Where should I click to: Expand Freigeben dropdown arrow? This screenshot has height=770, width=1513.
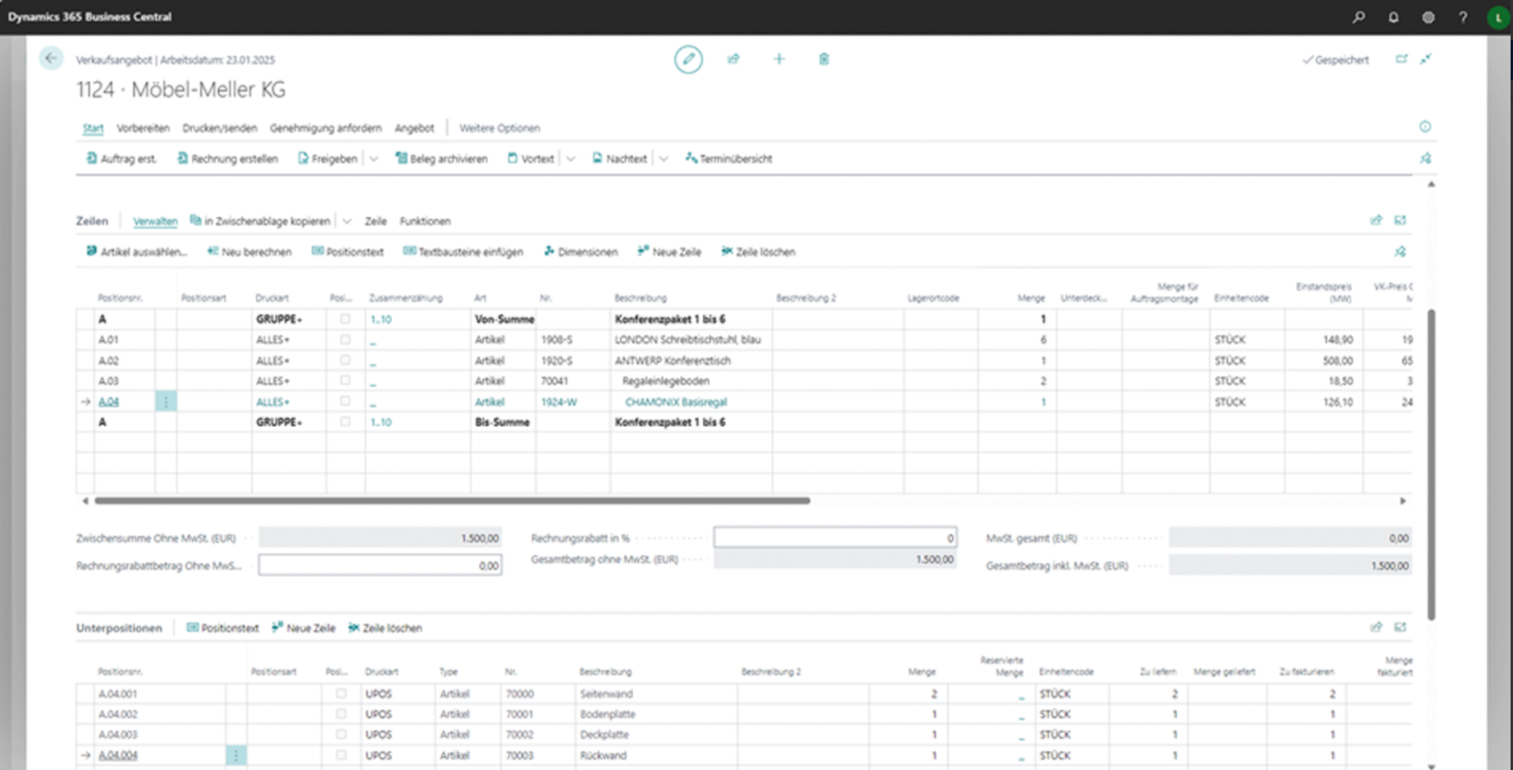374,158
